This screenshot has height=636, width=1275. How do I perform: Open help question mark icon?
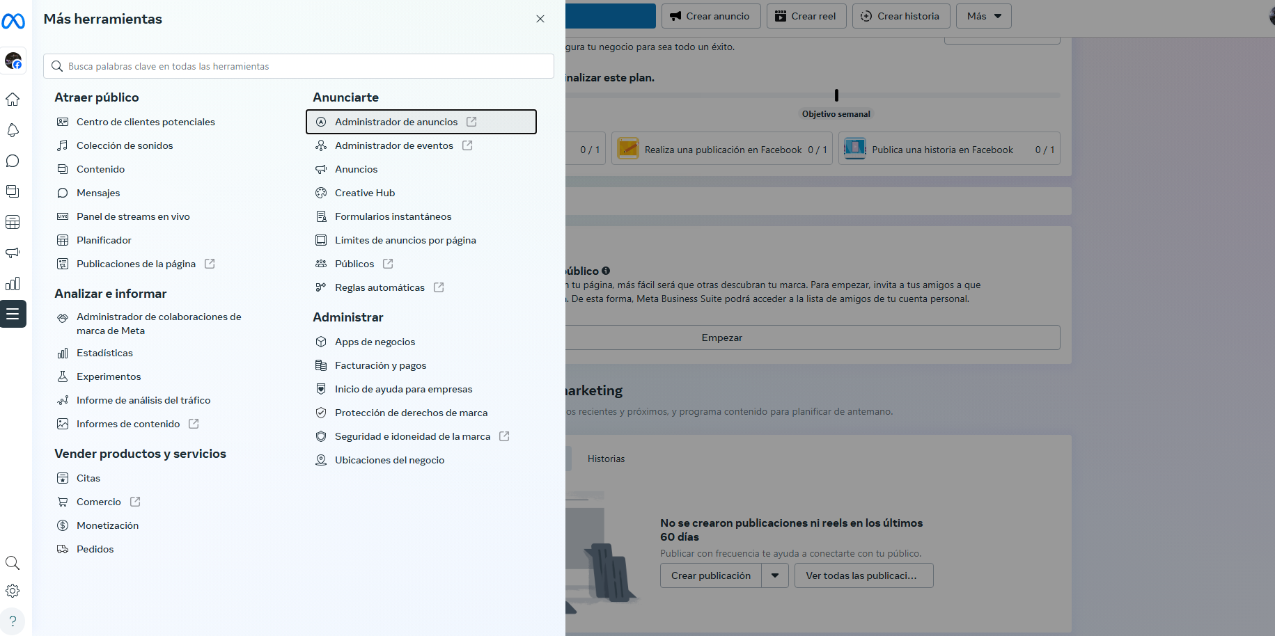[x=13, y=621]
